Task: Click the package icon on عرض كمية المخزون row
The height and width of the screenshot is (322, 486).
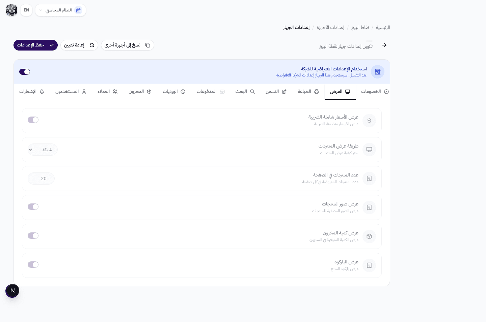Action: click(369, 236)
